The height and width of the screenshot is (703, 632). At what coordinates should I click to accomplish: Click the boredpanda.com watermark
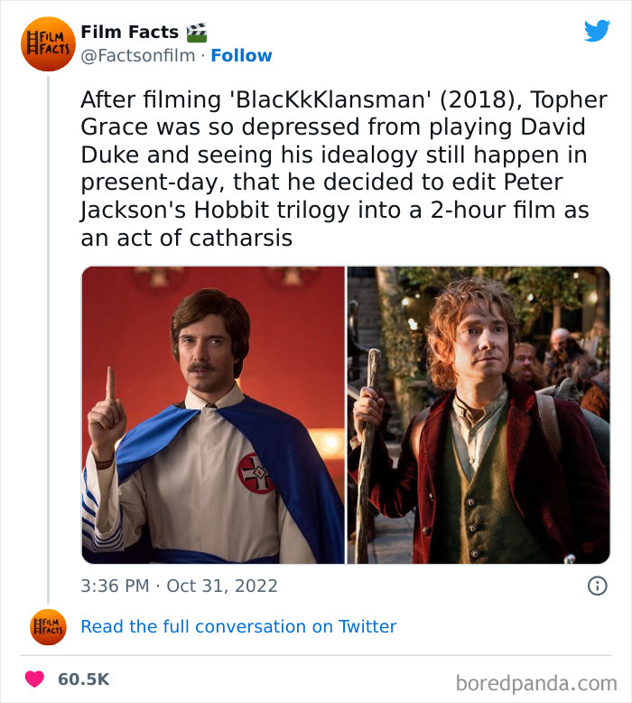coord(535,682)
